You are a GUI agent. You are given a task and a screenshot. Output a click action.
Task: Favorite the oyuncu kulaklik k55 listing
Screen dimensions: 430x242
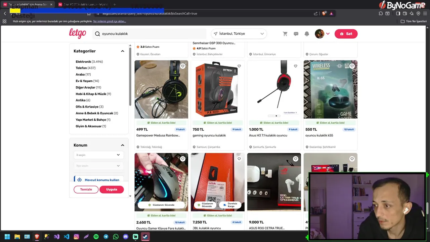click(352, 66)
